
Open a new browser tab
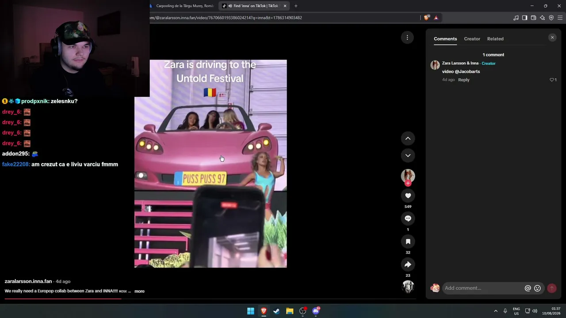296,6
